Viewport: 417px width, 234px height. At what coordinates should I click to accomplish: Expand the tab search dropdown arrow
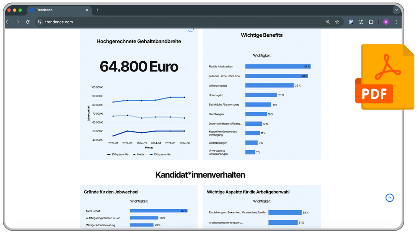tap(396, 10)
